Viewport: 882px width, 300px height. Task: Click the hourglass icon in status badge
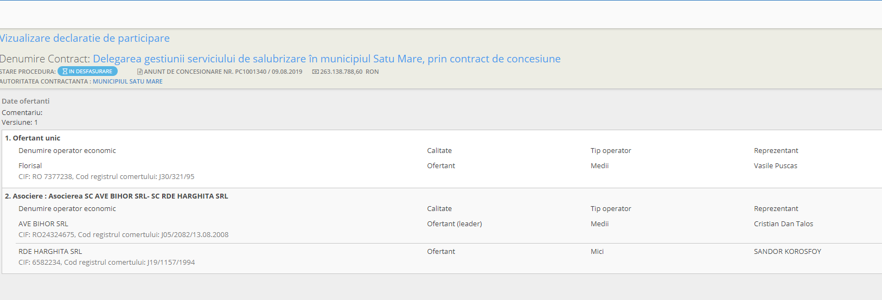click(65, 72)
